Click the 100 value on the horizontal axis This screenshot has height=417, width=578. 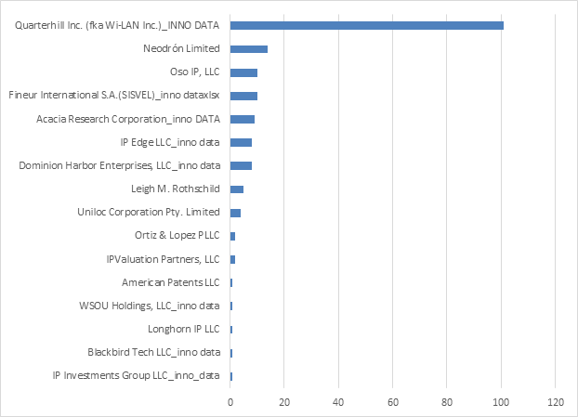pyautogui.click(x=501, y=402)
